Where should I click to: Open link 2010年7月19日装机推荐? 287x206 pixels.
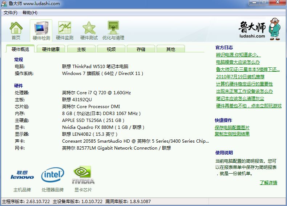[x=240, y=77]
